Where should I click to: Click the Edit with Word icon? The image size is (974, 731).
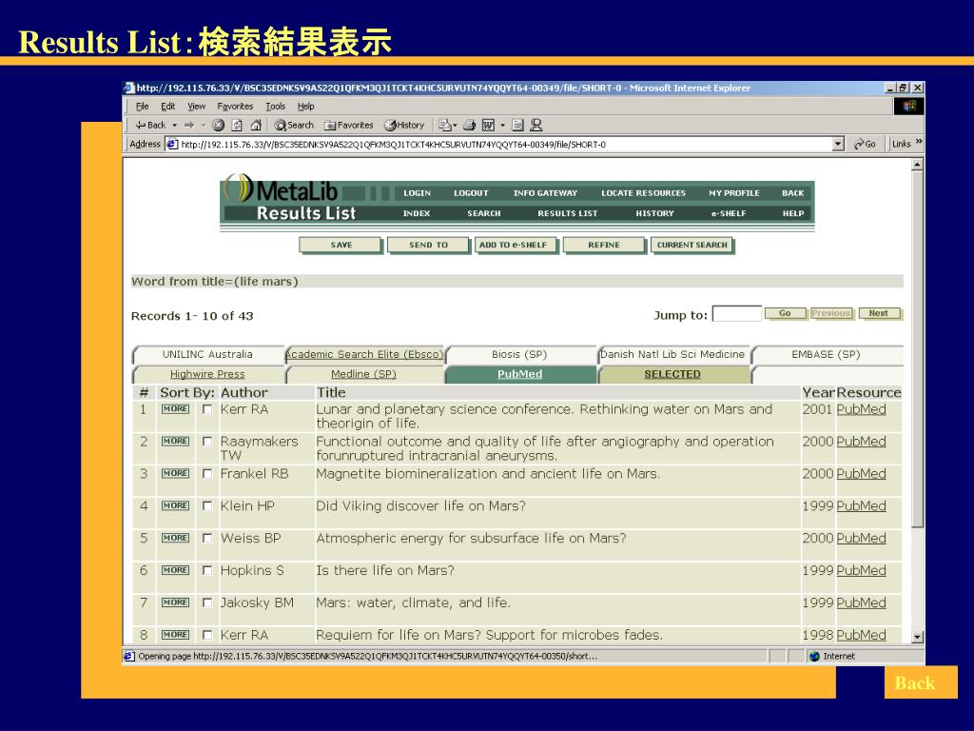click(x=488, y=125)
